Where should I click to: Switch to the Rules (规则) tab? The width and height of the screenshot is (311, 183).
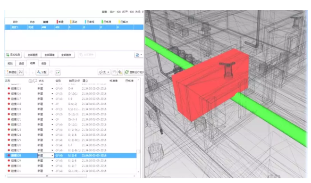tap(10, 64)
